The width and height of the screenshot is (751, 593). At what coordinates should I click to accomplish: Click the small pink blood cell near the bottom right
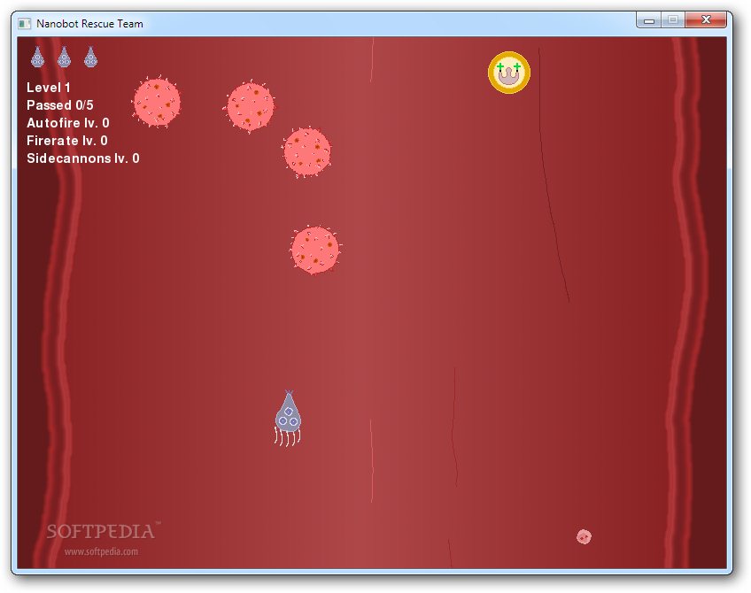click(584, 536)
